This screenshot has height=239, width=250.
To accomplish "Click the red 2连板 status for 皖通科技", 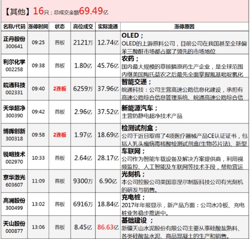I will tap(60, 89).
